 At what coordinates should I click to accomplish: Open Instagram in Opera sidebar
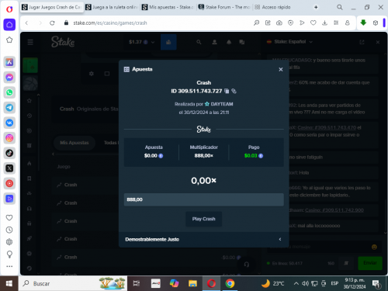(9, 138)
